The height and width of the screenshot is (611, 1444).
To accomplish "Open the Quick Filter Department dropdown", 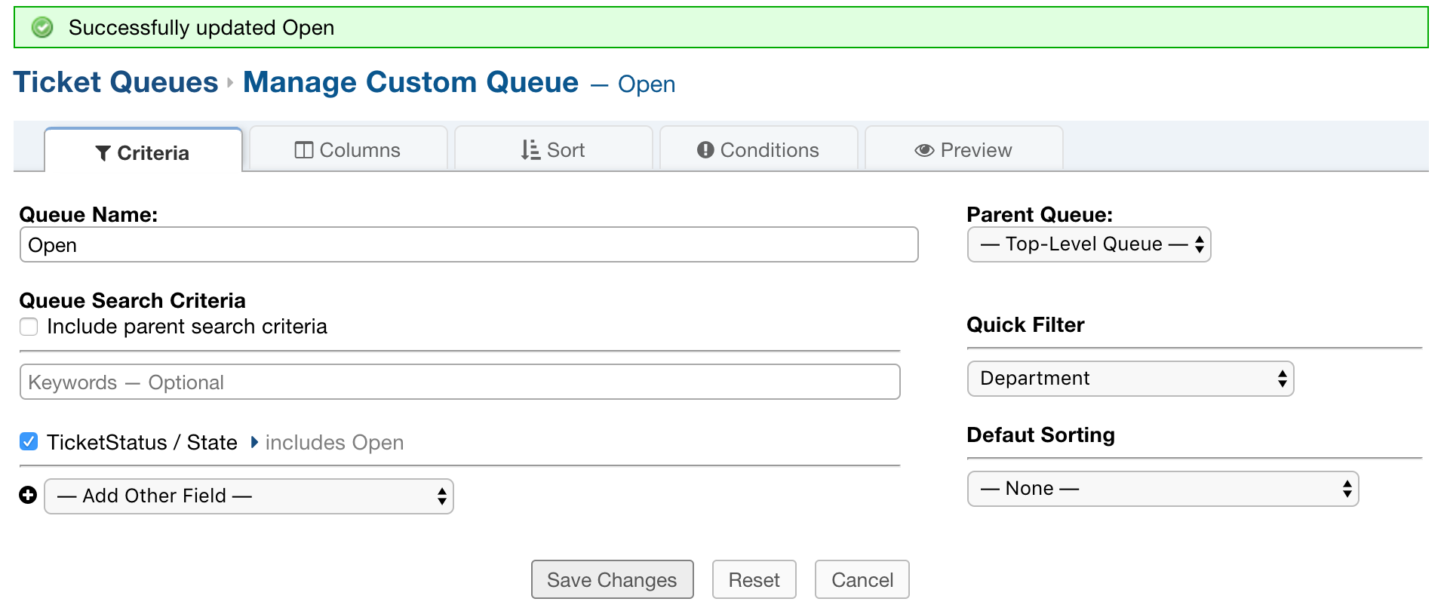I will 1130,379.
